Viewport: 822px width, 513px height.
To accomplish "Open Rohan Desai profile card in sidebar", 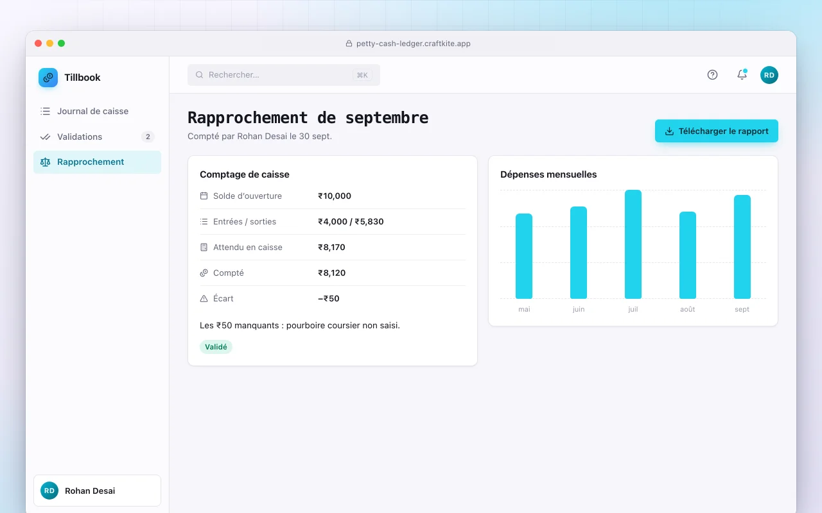I will (97, 491).
